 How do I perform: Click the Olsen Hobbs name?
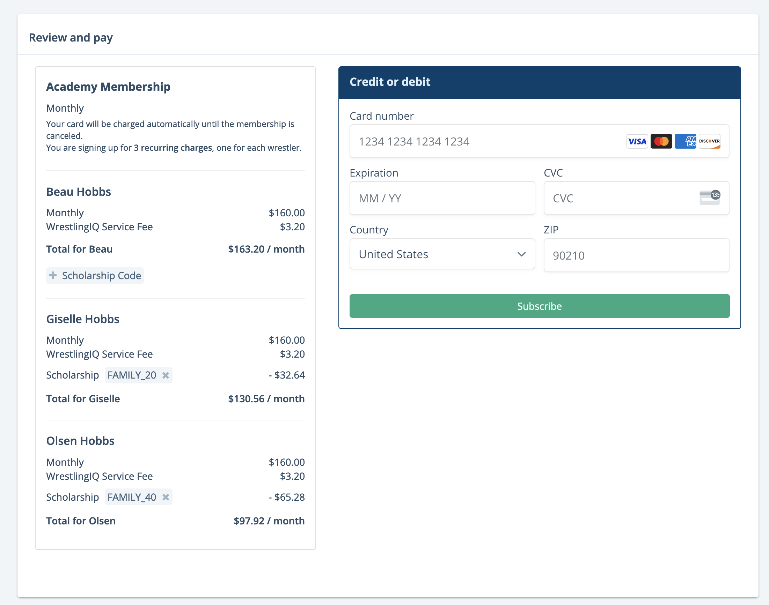[x=80, y=441]
